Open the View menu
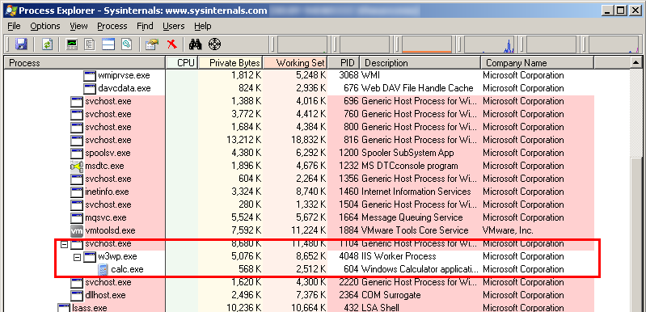646x312 pixels. 78,26
